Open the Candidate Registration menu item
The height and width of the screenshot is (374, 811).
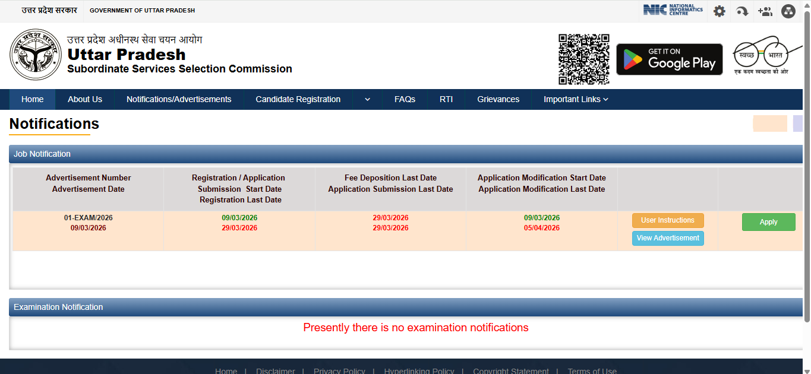coord(298,100)
